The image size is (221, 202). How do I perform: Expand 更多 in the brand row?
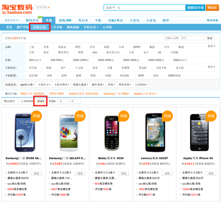pyautogui.click(x=211, y=46)
